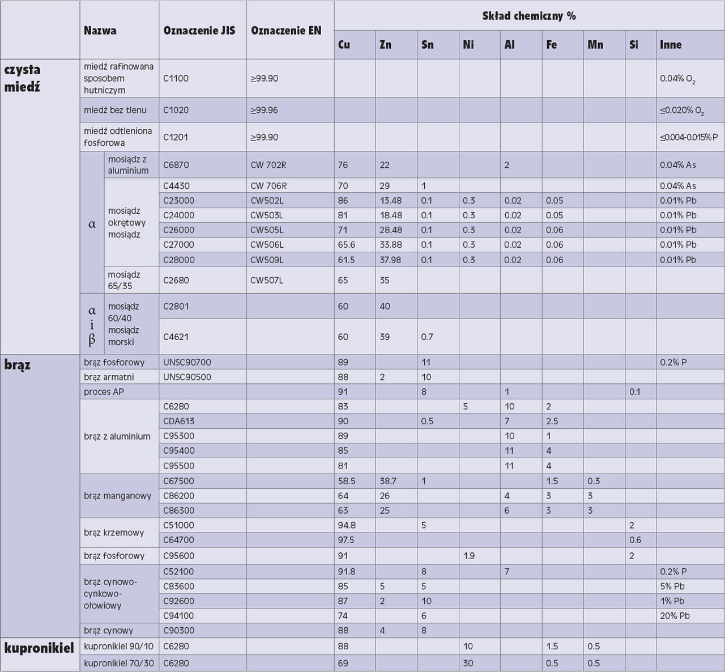725x672 pixels.
Task: Click the 20% Pb cell
Action: coord(675,616)
